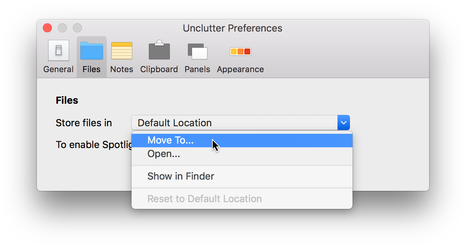
Task: Open the Notes settings pane
Action: tap(121, 56)
